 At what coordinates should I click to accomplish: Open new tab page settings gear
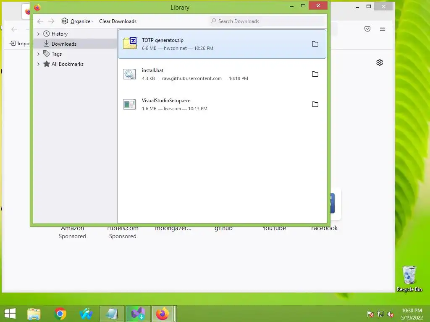click(380, 62)
